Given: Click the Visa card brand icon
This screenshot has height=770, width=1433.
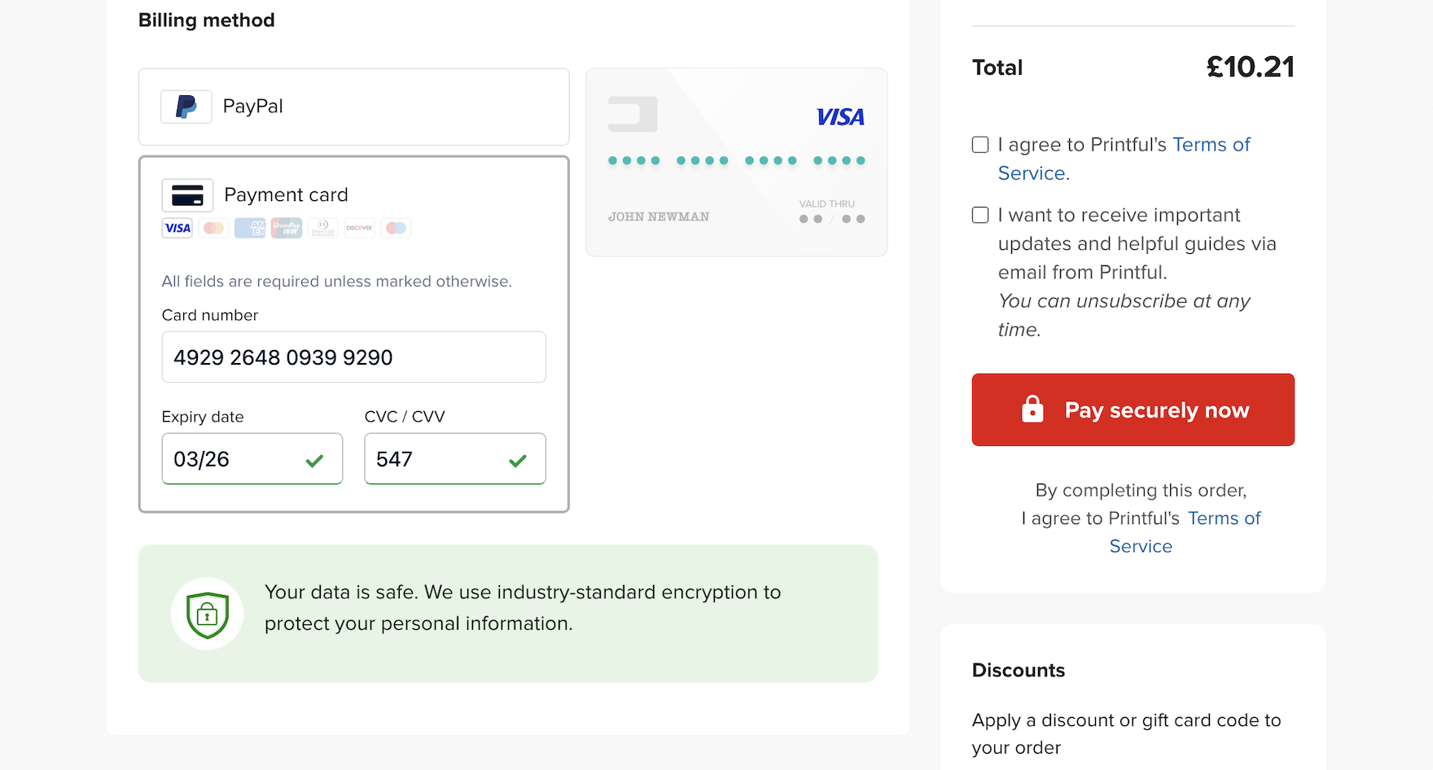Looking at the screenshot, I should point(177,228).
